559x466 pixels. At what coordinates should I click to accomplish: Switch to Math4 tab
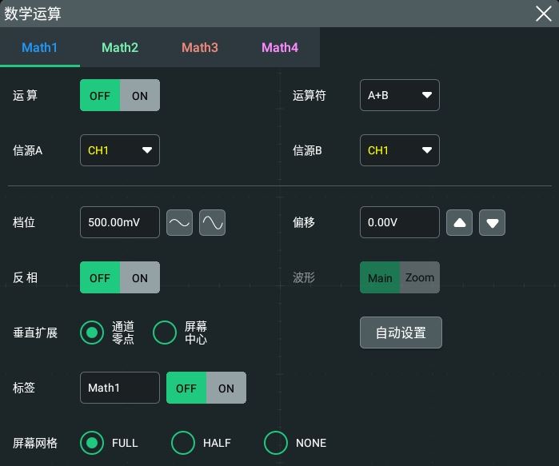280,47
